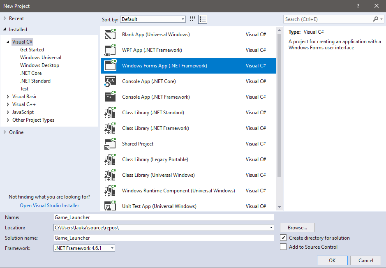The width and height of the screenshot is (386, 268).
Task: Select Windows Desktop category
Action: [x=39, y=65]
